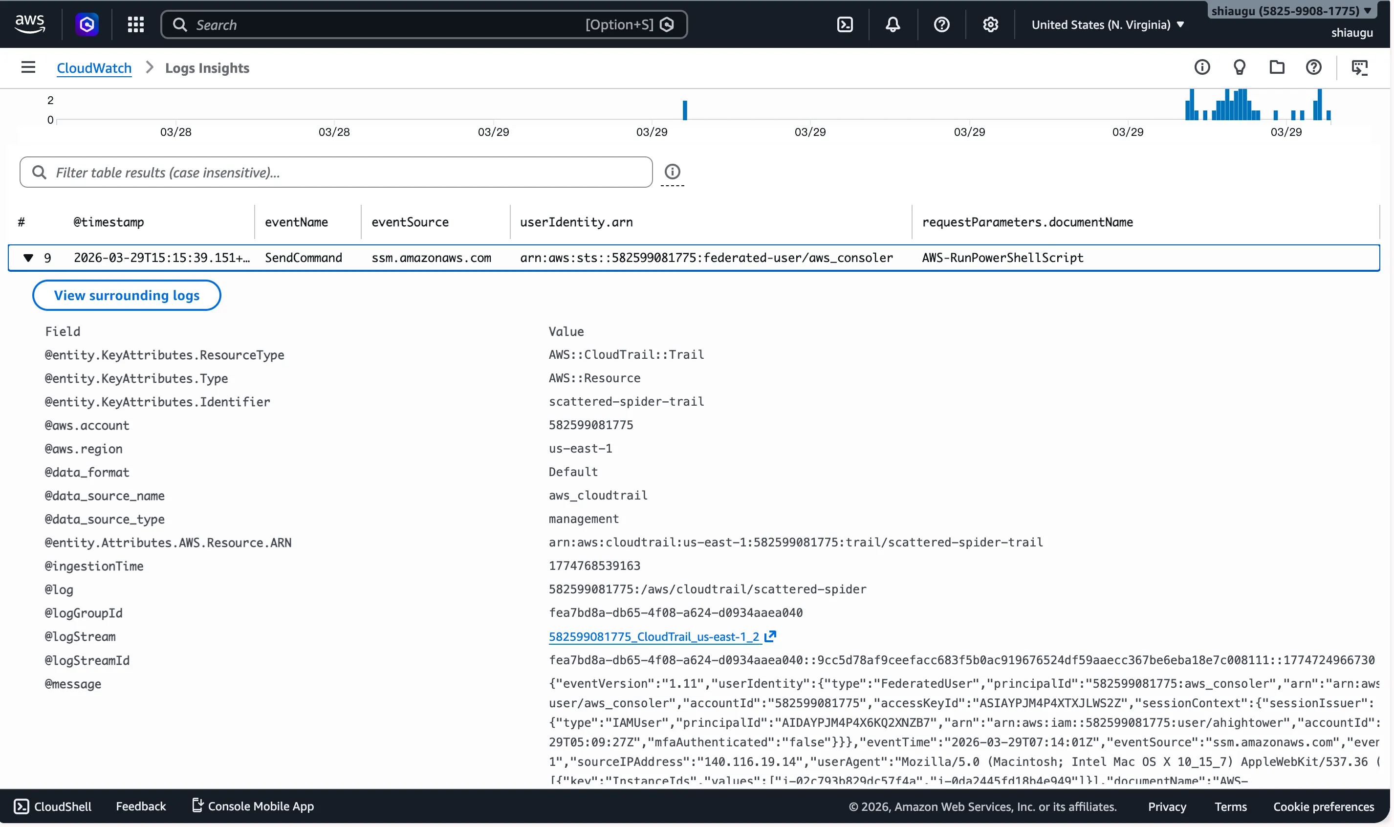Click the us-east-1 region value
The image size is (1394, 827).
(580, 448)
